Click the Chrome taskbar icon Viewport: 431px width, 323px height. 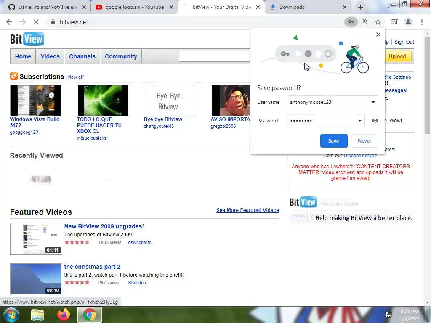point(90,315)
